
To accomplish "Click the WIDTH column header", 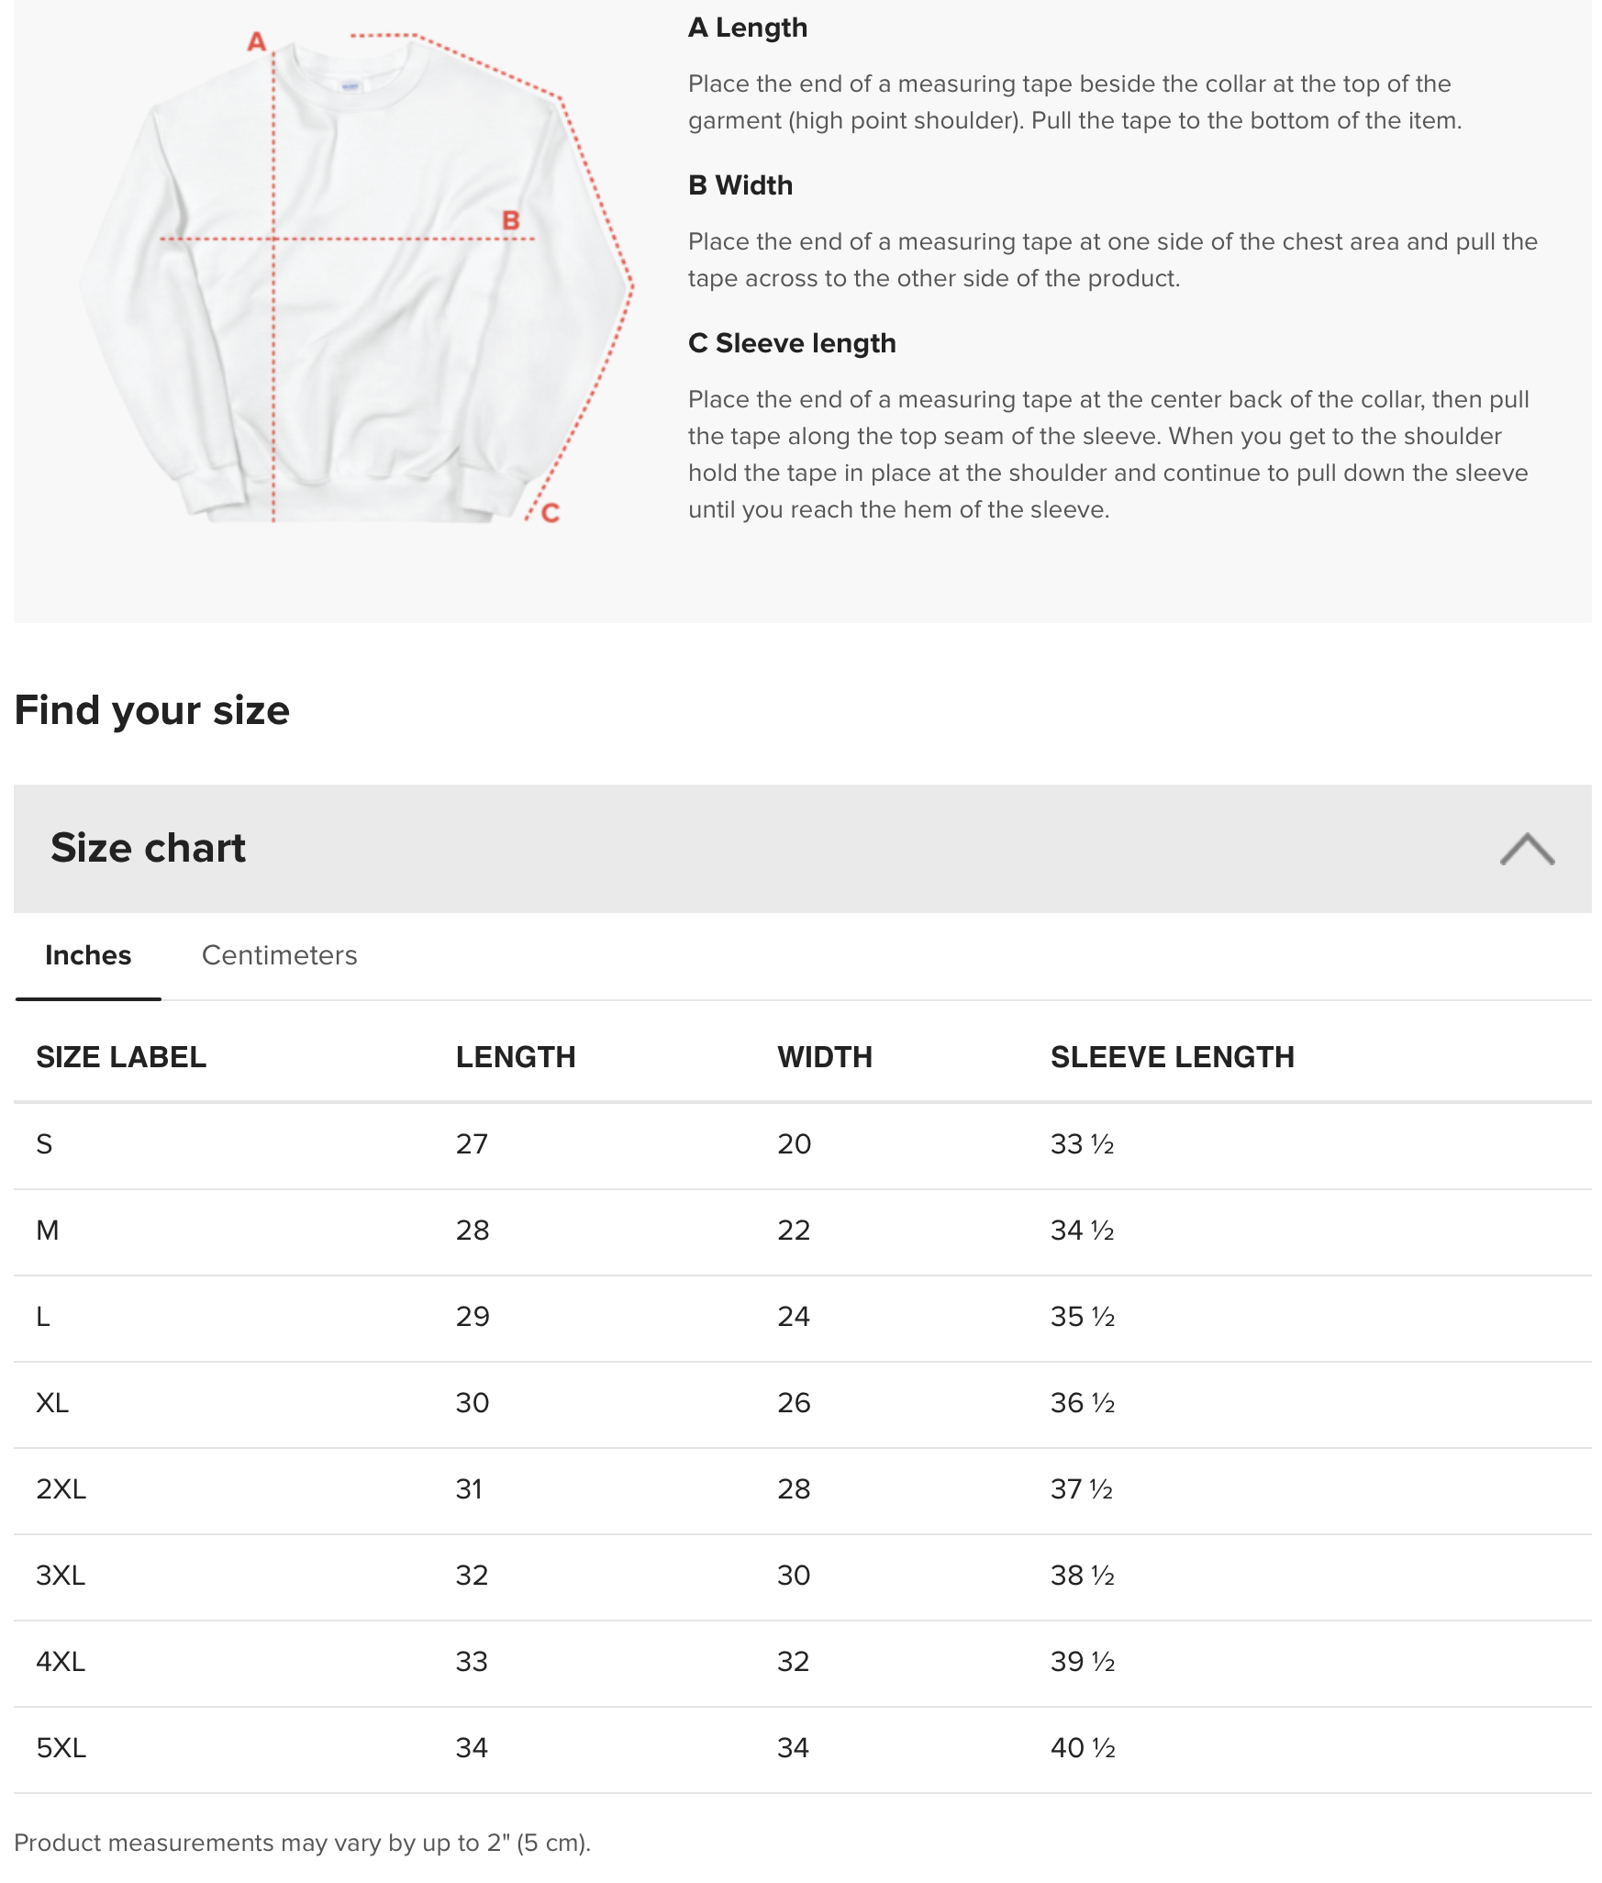I will pyautogui.click(x=825, y=1057).
